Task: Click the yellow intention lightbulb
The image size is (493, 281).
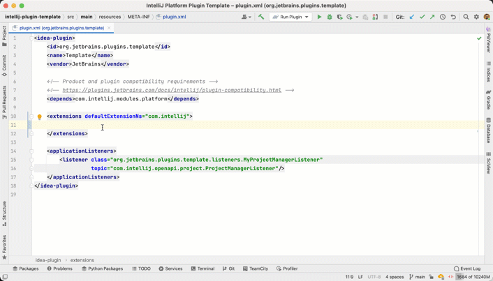Action: pyautogui.click(x=40, y=117)
